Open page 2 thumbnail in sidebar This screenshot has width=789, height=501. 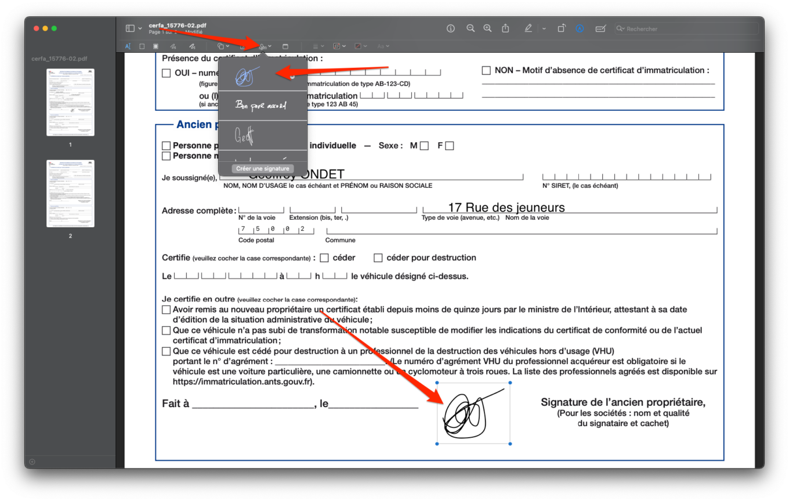(x=70, y=194)
